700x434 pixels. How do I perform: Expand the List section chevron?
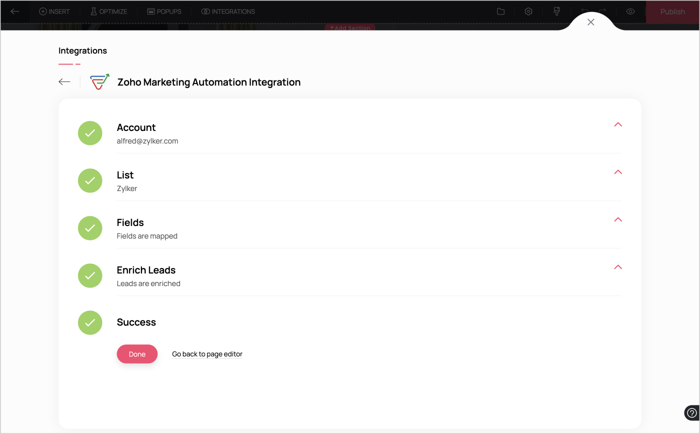pos(618,172)
